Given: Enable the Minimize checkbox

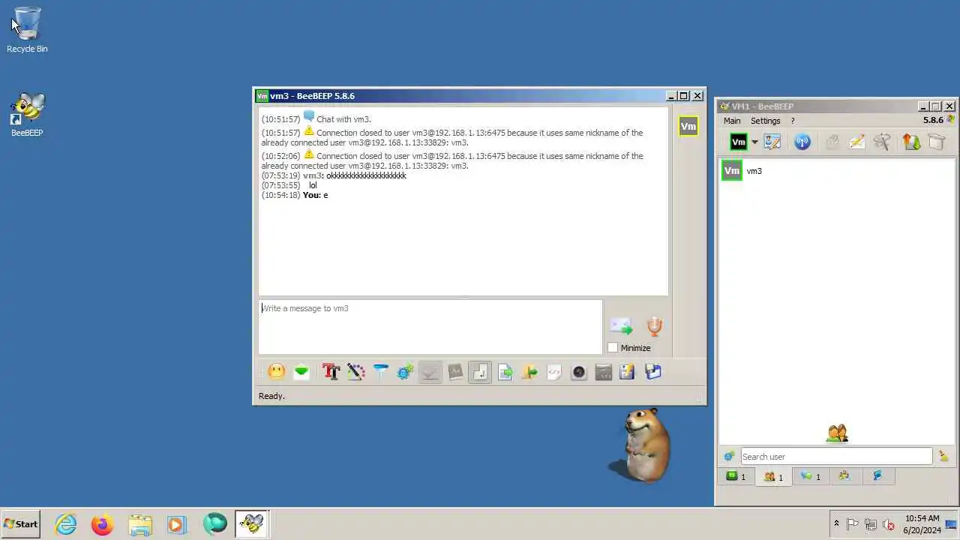Looking at the screenshot, I should 613,347.
